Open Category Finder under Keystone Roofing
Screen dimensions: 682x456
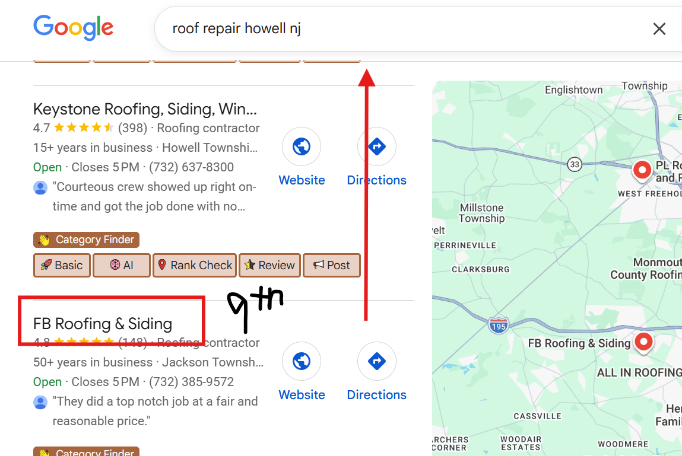tap(87, 240)
